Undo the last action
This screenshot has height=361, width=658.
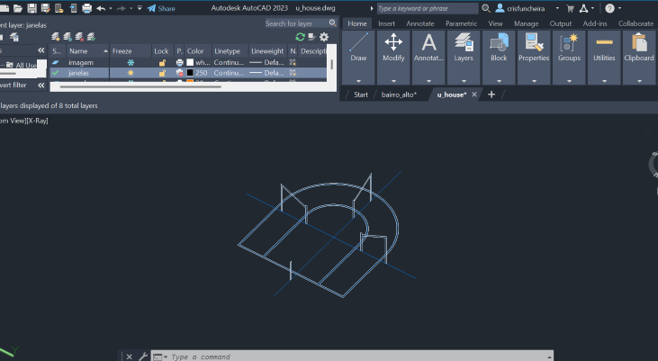[101, 8]
